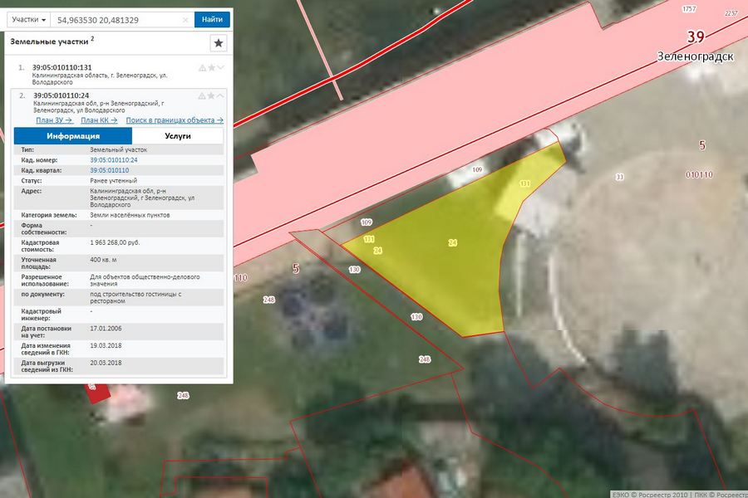Expand details of parcel 39:05:010110:131
748x498 pixels.
(221, 67)
